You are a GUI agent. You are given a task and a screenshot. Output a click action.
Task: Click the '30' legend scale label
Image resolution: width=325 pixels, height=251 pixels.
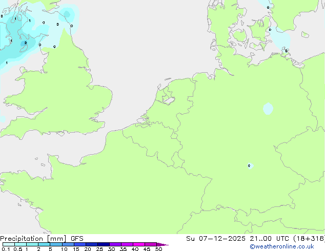point(111,249)
